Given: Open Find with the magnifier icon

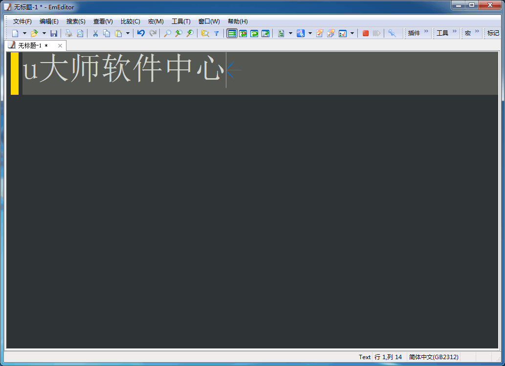Looking at the screenshot, I should click(x=167, y=33).
